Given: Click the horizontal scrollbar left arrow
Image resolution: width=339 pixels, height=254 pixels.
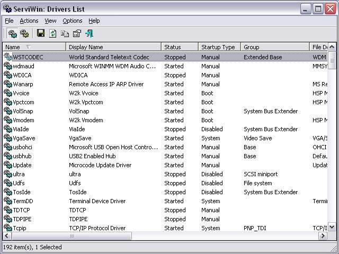Looking at the screenshot, I should [x=7, y=236].
